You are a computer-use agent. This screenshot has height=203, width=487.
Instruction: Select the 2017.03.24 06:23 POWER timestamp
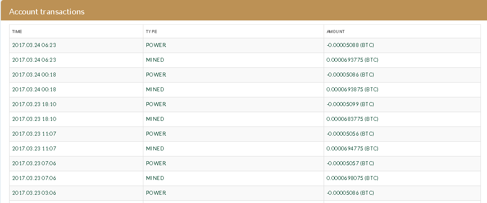[34, 45]
